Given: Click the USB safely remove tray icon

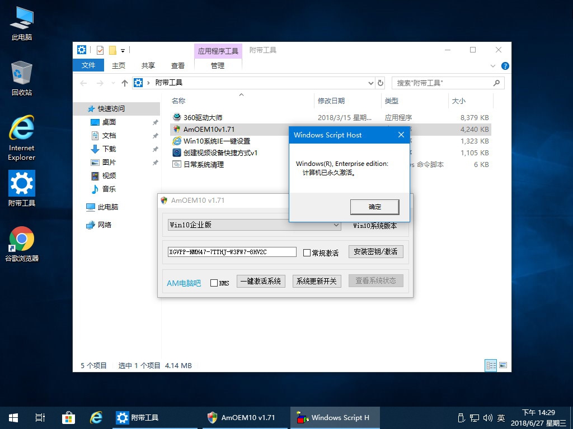Looking at the screenshot, I should pos(461,418).
